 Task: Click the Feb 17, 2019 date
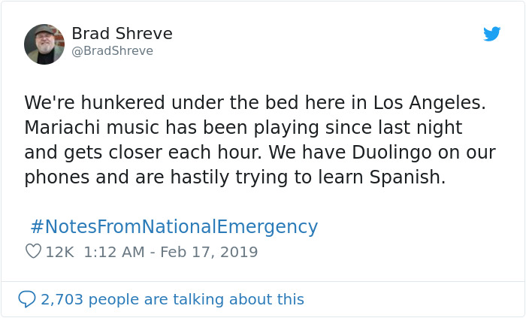pyautogui.click(x=210, y=252)
